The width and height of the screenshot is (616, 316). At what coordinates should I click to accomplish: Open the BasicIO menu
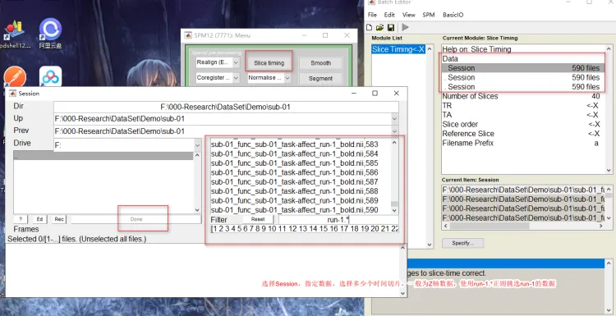(453, 15)
